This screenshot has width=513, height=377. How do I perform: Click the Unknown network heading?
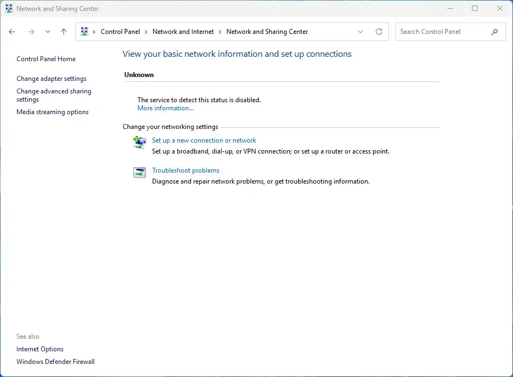(x=139, y=74)
